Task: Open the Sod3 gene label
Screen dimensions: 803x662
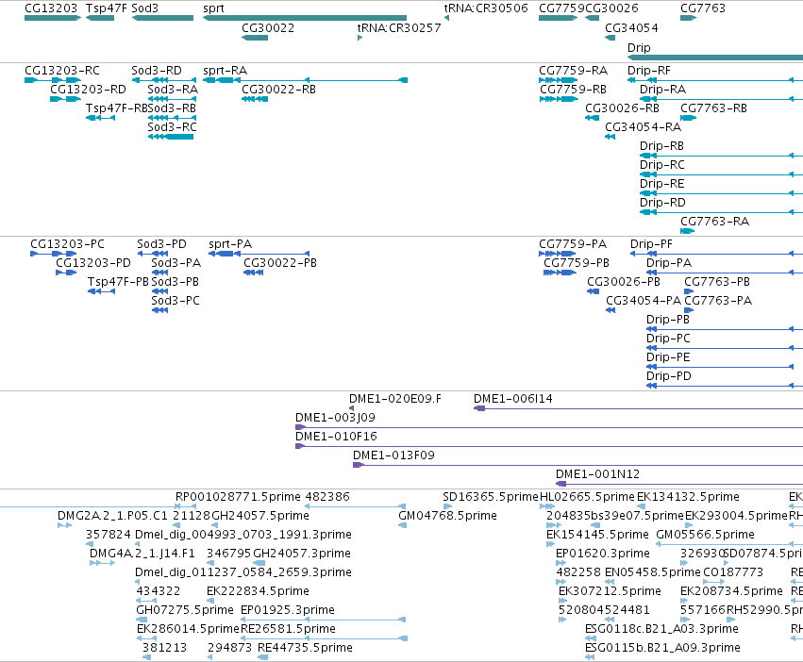Action: coord(145,8)
